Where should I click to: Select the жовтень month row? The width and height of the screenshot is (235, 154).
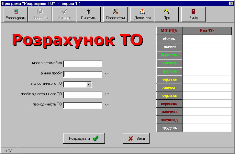(169, 112)
